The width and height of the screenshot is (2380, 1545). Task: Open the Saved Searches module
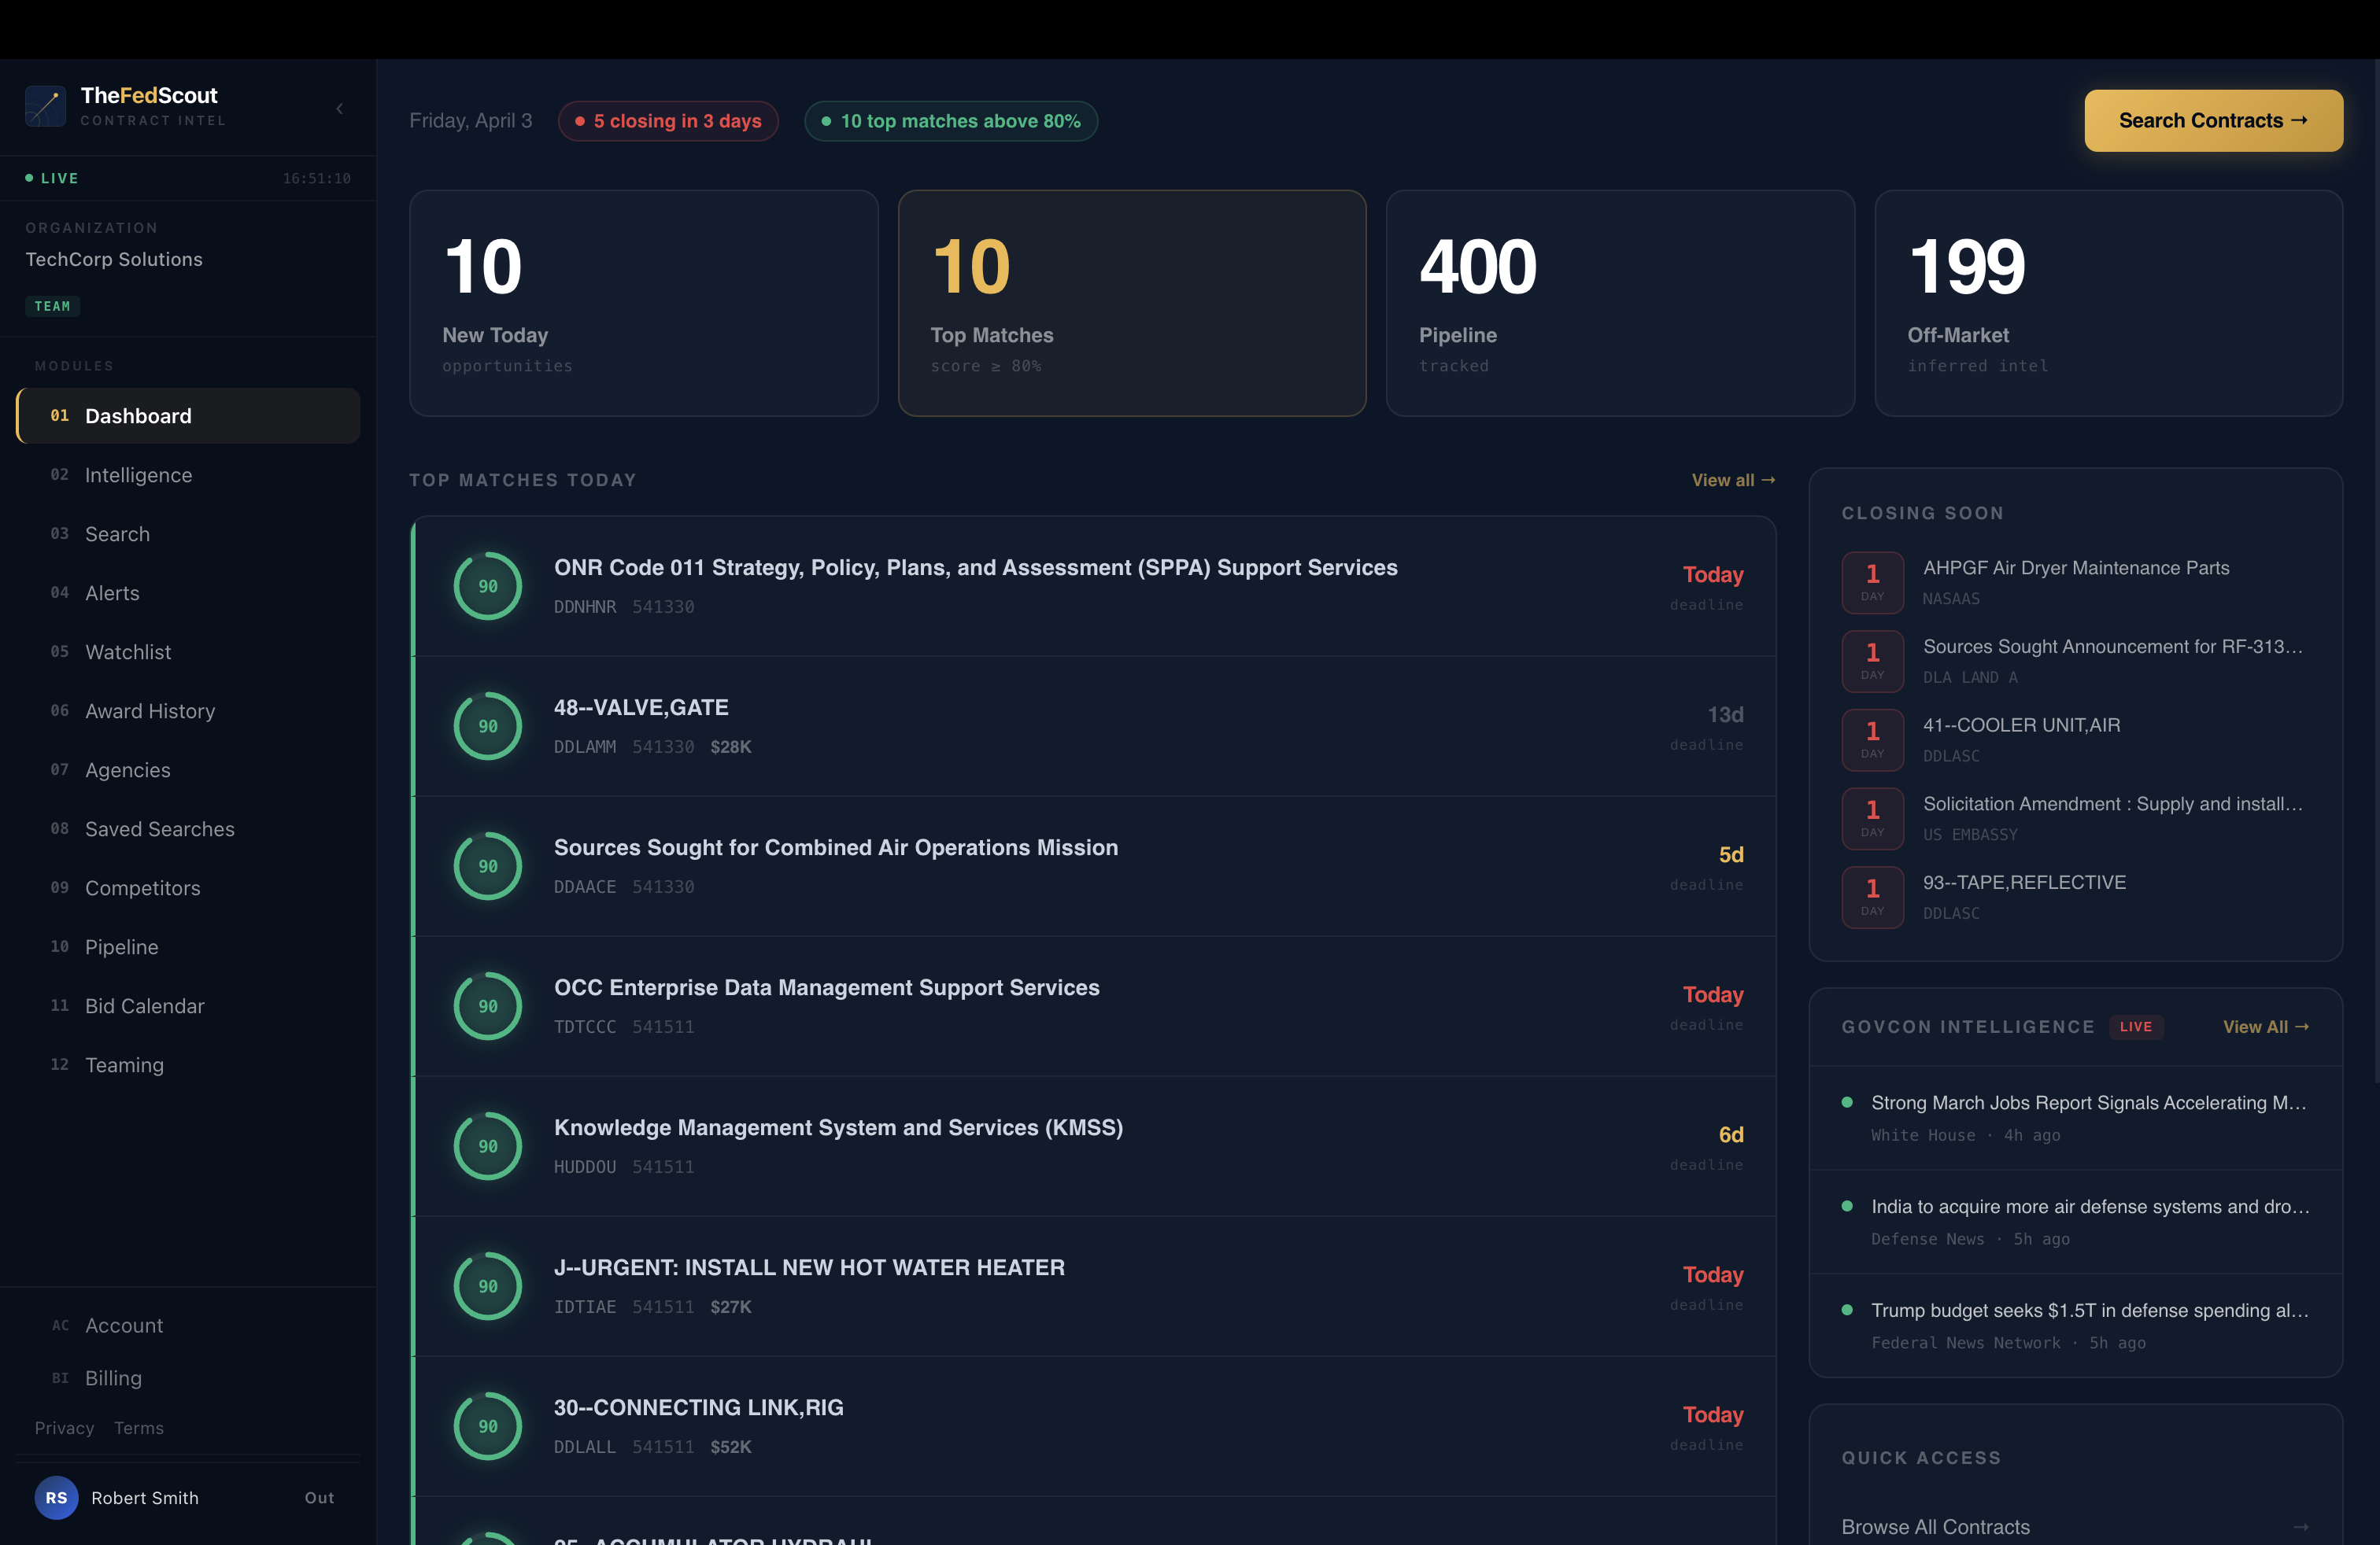tap(159, 828)
